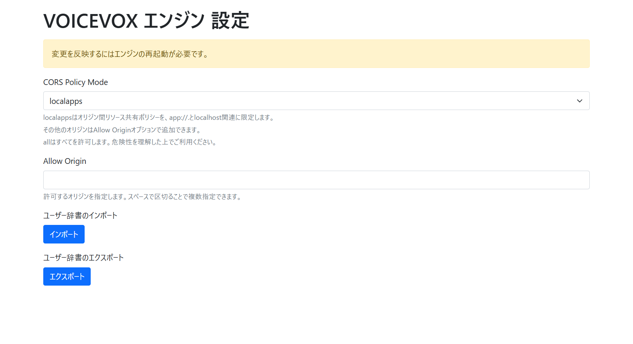Click the VOICEVOX エンジン 設定 heading
Screen dimensions: 633x344
[146, 20]
